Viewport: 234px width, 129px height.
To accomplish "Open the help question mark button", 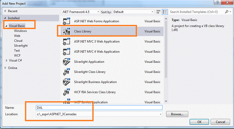I will 218,2.
